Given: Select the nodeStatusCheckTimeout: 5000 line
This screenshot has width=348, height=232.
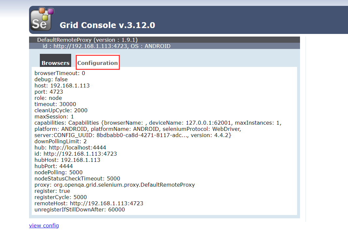Looking at the screenshot, I should [77, 179].
